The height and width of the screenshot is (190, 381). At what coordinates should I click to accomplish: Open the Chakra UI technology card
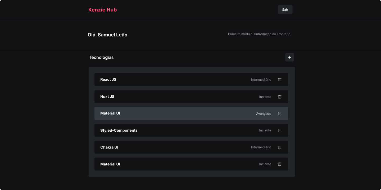point(191,147)
